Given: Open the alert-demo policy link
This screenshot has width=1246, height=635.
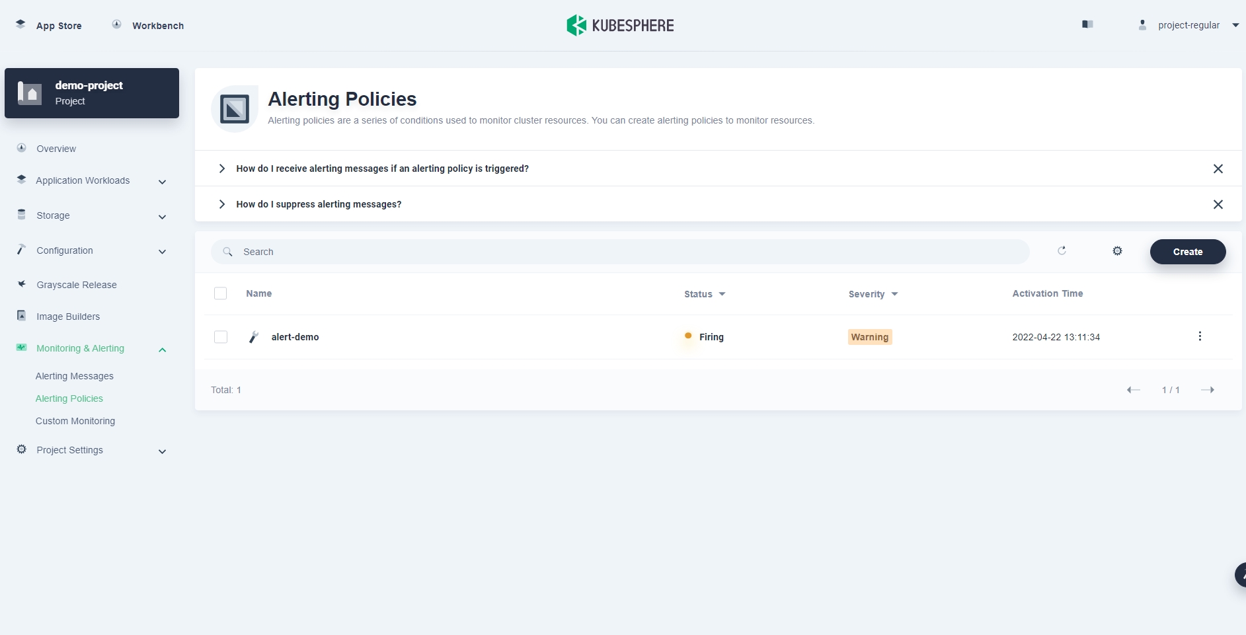Looking at the screenshot, I should (295, 337).
